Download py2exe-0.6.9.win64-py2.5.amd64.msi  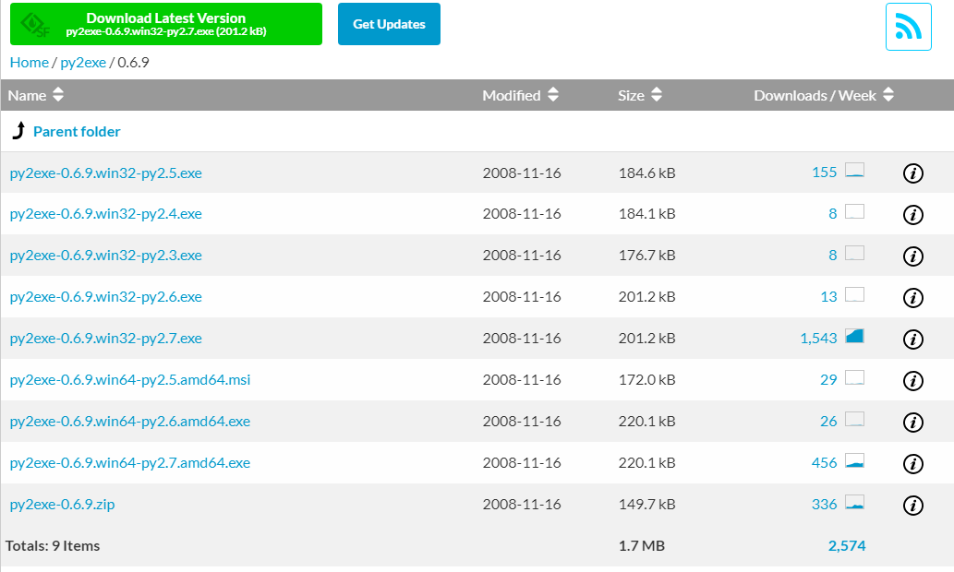tap(130, 380)
